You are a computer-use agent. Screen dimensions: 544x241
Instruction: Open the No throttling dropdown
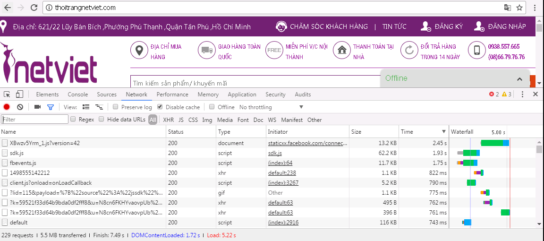[x=272, y=107]
